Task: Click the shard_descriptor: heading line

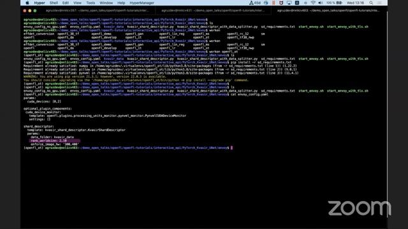Action: [39, 127]
